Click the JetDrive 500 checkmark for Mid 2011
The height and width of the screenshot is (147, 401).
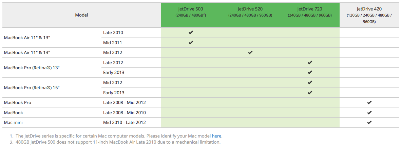pos(191,43)
